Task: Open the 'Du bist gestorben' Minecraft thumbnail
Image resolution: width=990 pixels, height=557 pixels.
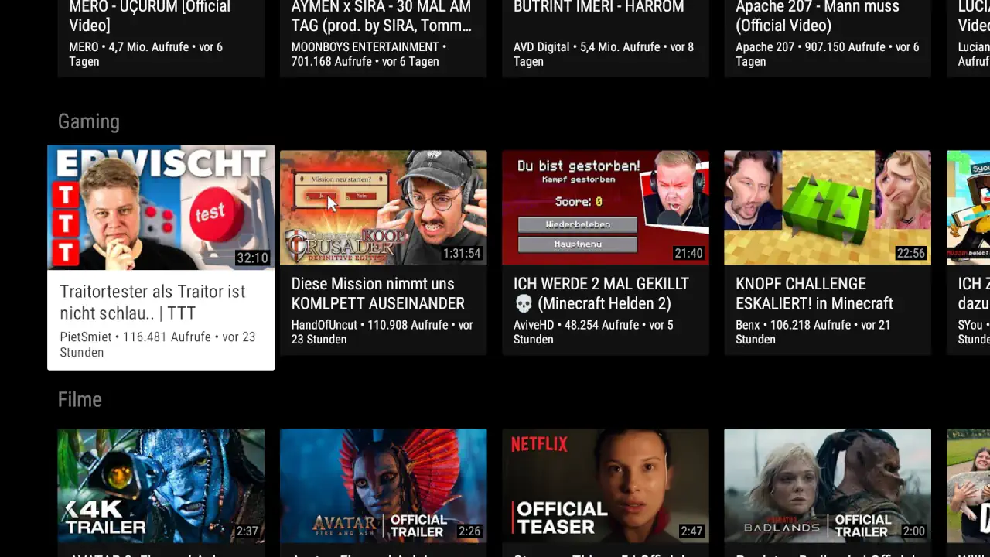Action: click(x=605, y=207)
